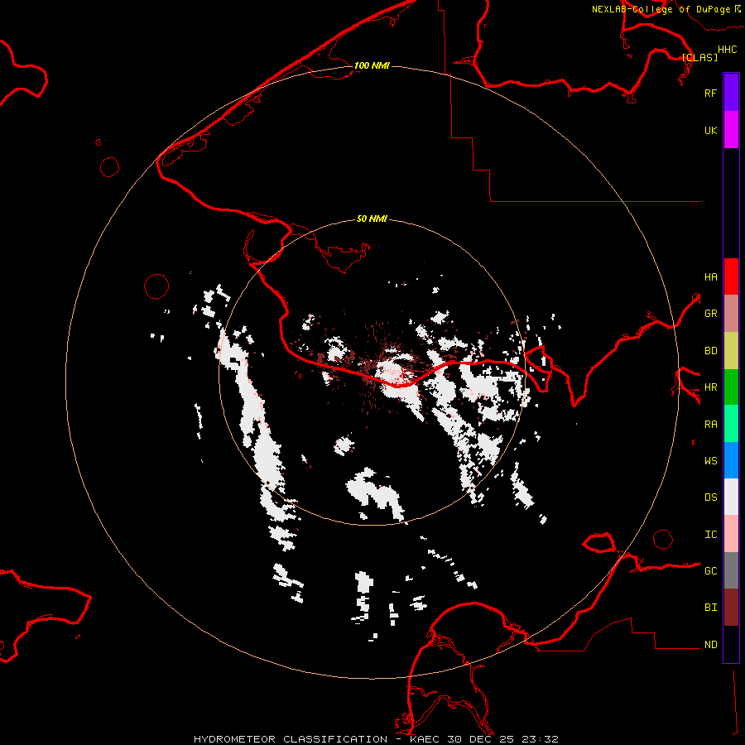
Task: Click the HA red legend swatch
Action: pyautogui.click(x=731, y=276)
